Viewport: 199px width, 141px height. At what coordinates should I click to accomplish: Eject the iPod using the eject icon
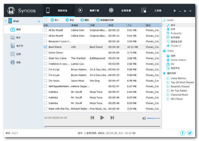coord(39,21)
